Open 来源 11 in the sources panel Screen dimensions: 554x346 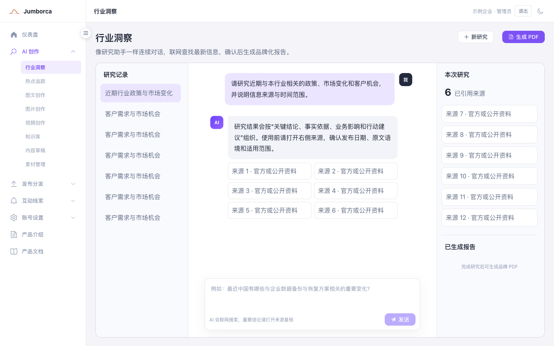pyautogui.click(x=489, y=197)
